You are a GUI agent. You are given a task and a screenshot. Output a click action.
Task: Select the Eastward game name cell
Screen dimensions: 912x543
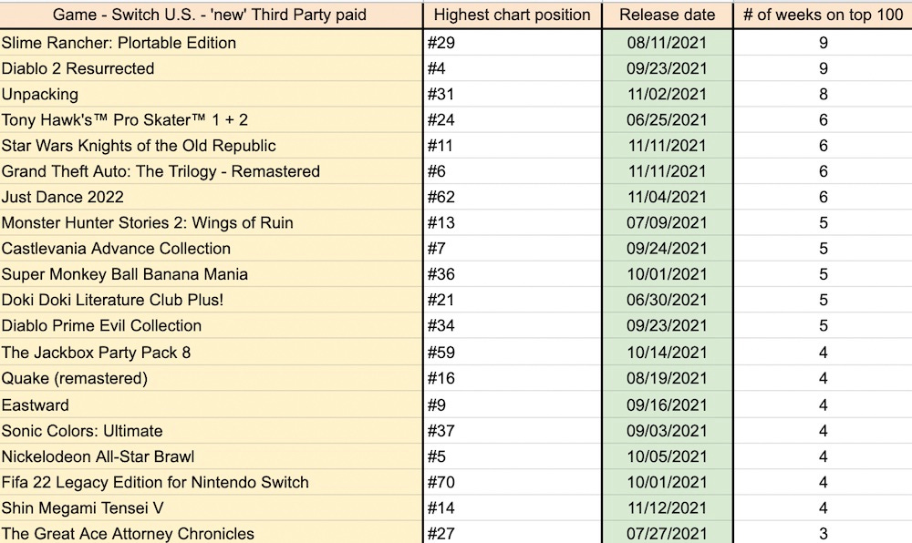[x=211, y=405]
